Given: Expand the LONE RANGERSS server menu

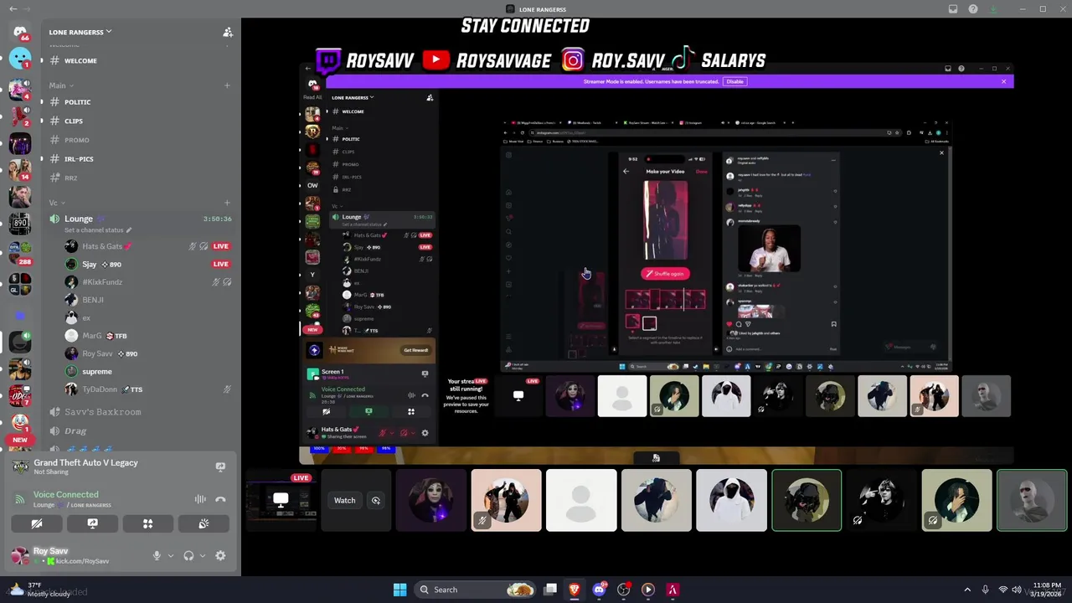Looking at the screenshot, I should (x=80, y=32).
